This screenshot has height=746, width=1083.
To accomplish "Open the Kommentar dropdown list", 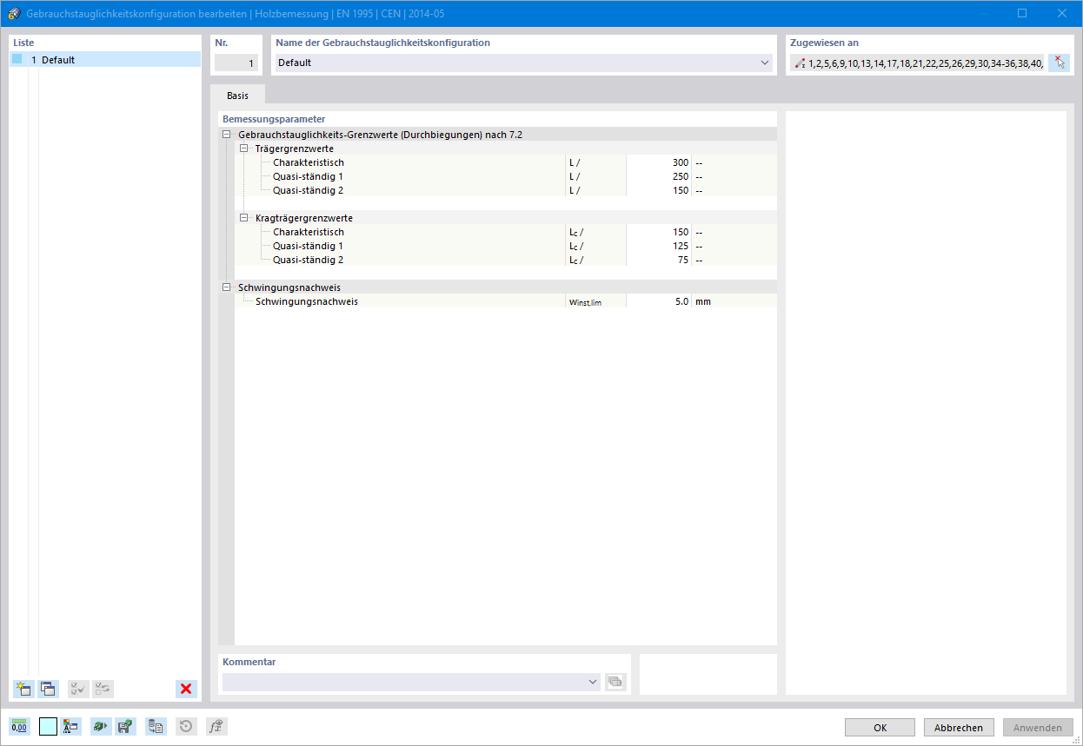I will [x=593, y=682].
